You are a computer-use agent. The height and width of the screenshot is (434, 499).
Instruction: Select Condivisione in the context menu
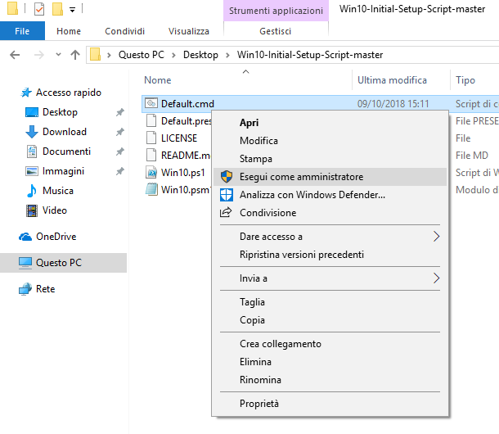[330, 213]
